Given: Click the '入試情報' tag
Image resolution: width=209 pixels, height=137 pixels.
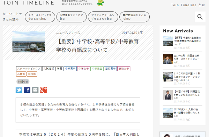Looking at the screenshot, I should tap(48, 69).
